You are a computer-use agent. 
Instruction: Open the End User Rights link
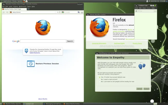(x=119, y=43)
